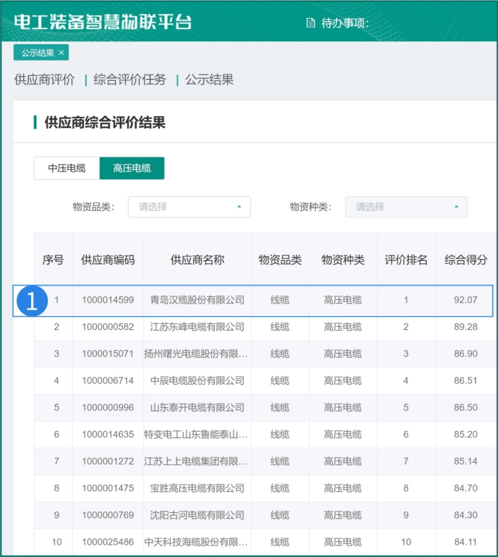The height and width of the screenshot is (557, 498).
Task: Click supplier code 1000015071
Action: [108, 354]
